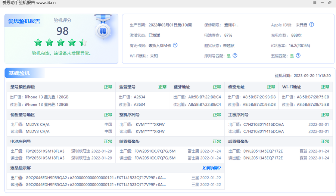The image size is (336, 196).
Task: Click 激活状态 已激活 value
Action: tap(154, 35)
